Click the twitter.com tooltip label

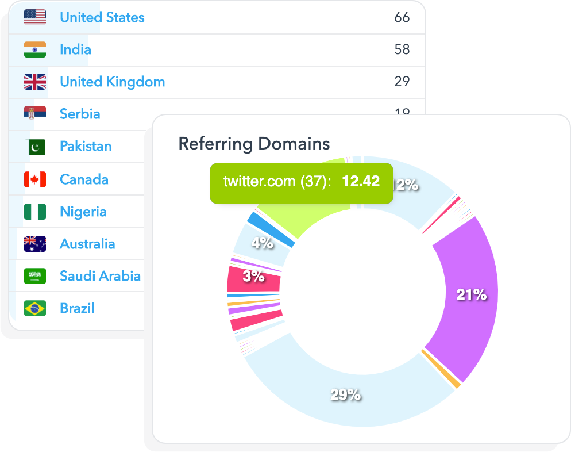[302, 182]
